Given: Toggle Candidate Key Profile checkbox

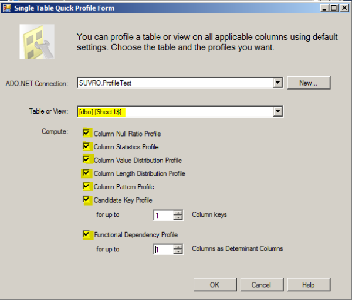Looking at the screenshot, I should point(86,199).
